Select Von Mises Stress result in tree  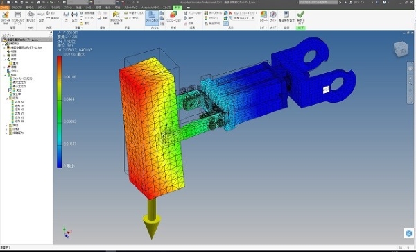click(x=22, y=78)
